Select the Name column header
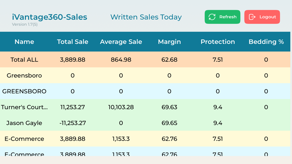Image resolution: width=292 pixels, height=164 pixels. (24, 42)
